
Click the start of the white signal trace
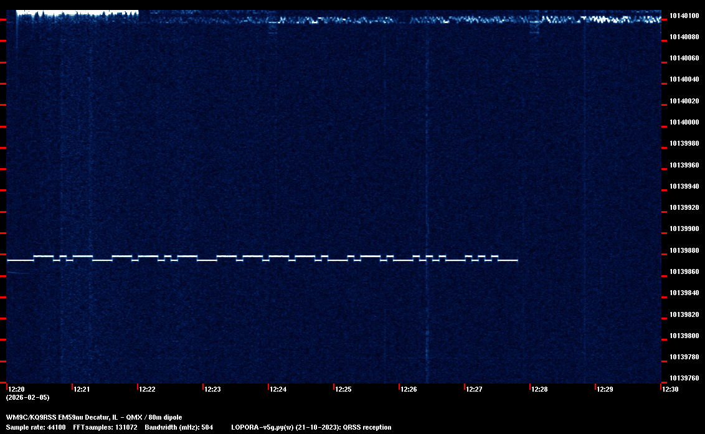(9, 260)
